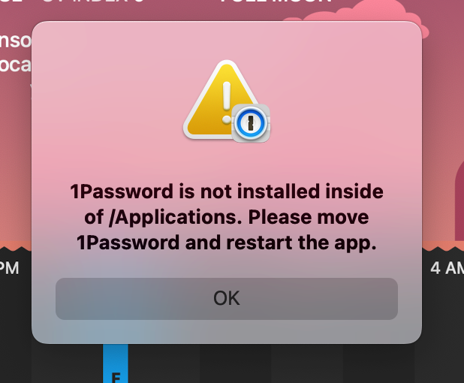Click the zigzag edge above the 4 AM label

[443, 249]
